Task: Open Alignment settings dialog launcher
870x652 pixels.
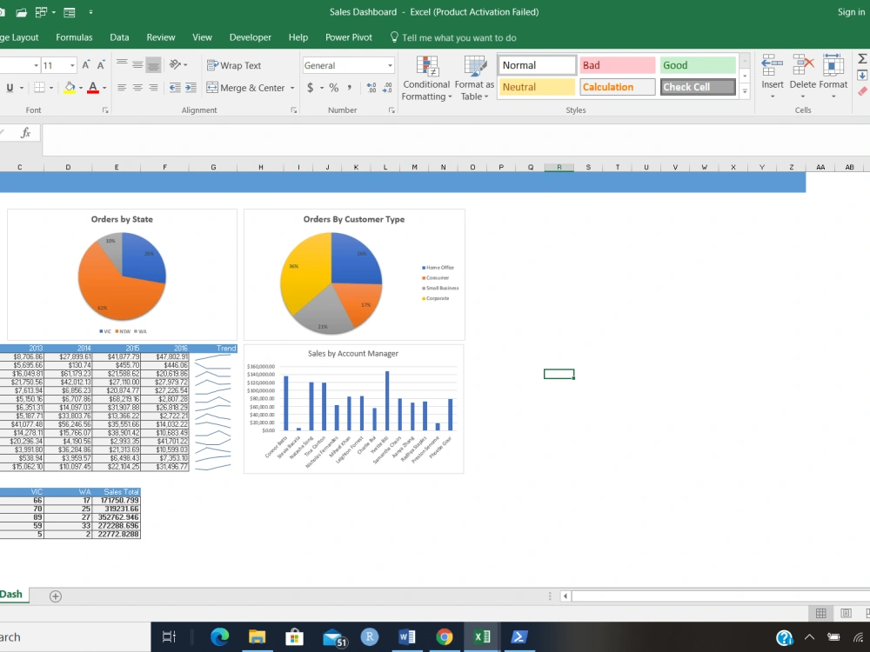Action: [293, 110]
